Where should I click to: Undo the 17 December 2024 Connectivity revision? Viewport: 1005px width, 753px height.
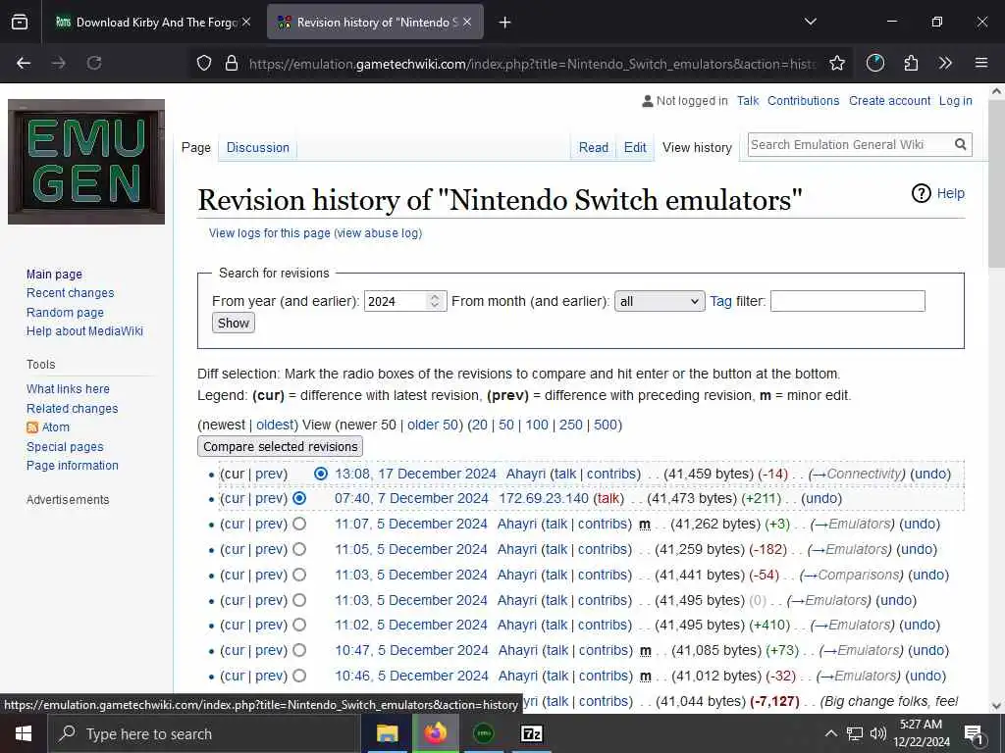pyautogui.click(x=930, y=474)
